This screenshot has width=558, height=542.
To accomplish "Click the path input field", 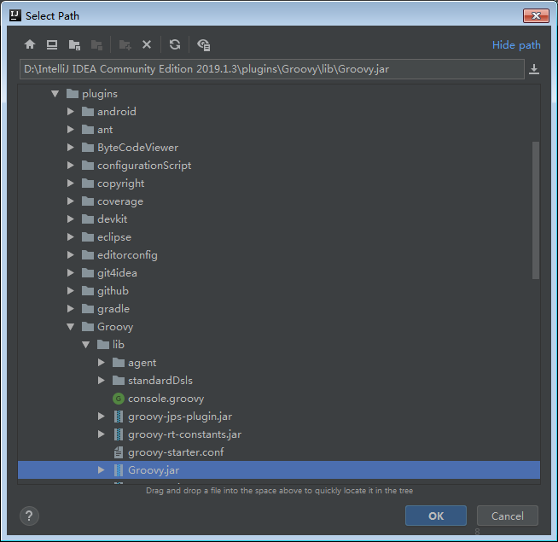I will pos(272,69).
